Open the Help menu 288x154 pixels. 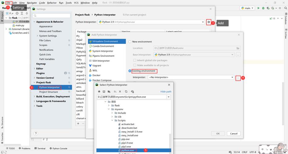95,3
